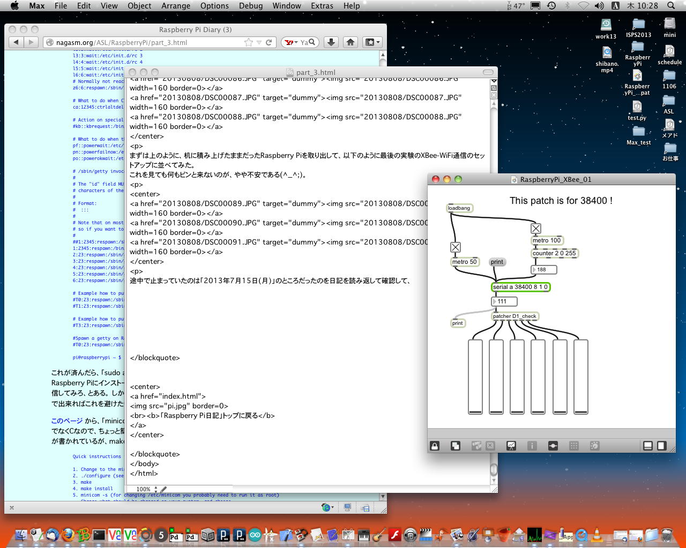Click the patcher lock icon
The width and height of the screenshot is (686, 548).
tap(435, 446)
